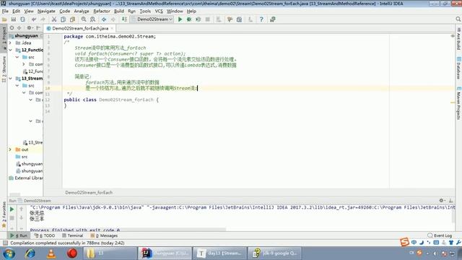Click the Scroll from Source target icon
Viewport: 462px width, 260px height.
pos(12,27)
